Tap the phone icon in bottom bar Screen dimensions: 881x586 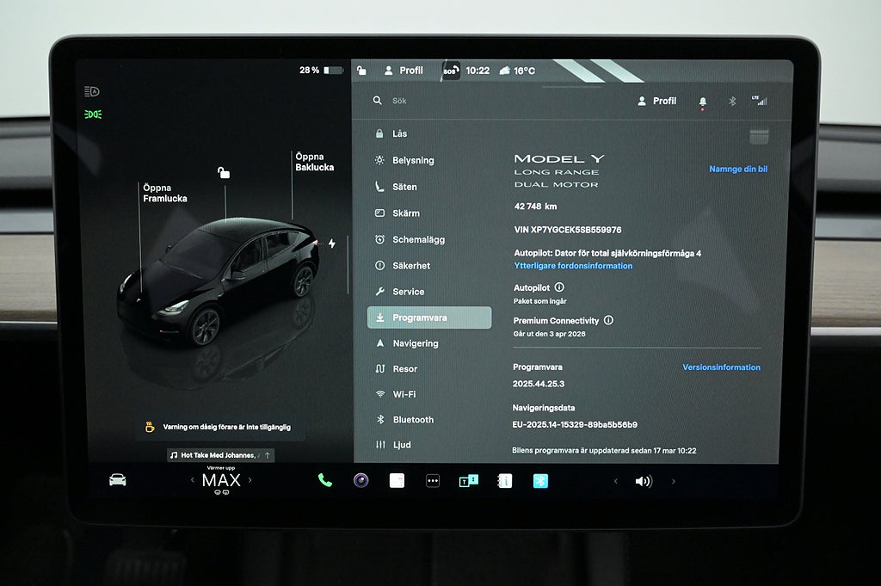click(x=325, y=481)
